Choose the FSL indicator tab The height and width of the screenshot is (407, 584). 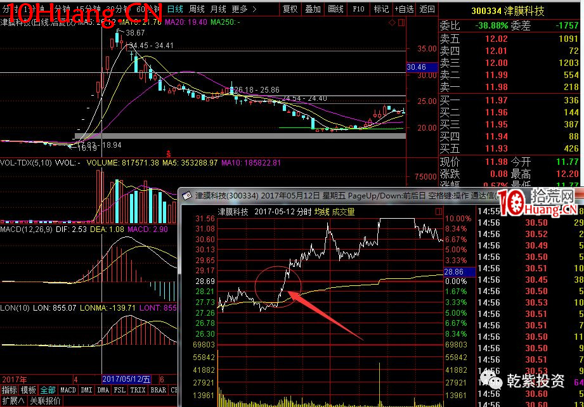pos(120,390)
